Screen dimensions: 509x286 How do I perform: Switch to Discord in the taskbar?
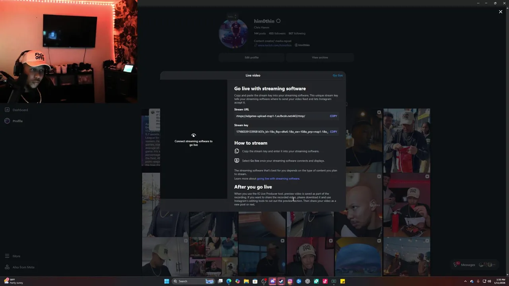tap(272, 281)
